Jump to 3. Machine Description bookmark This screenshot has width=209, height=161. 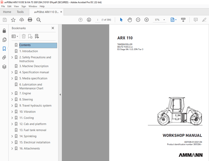[34, 66]
